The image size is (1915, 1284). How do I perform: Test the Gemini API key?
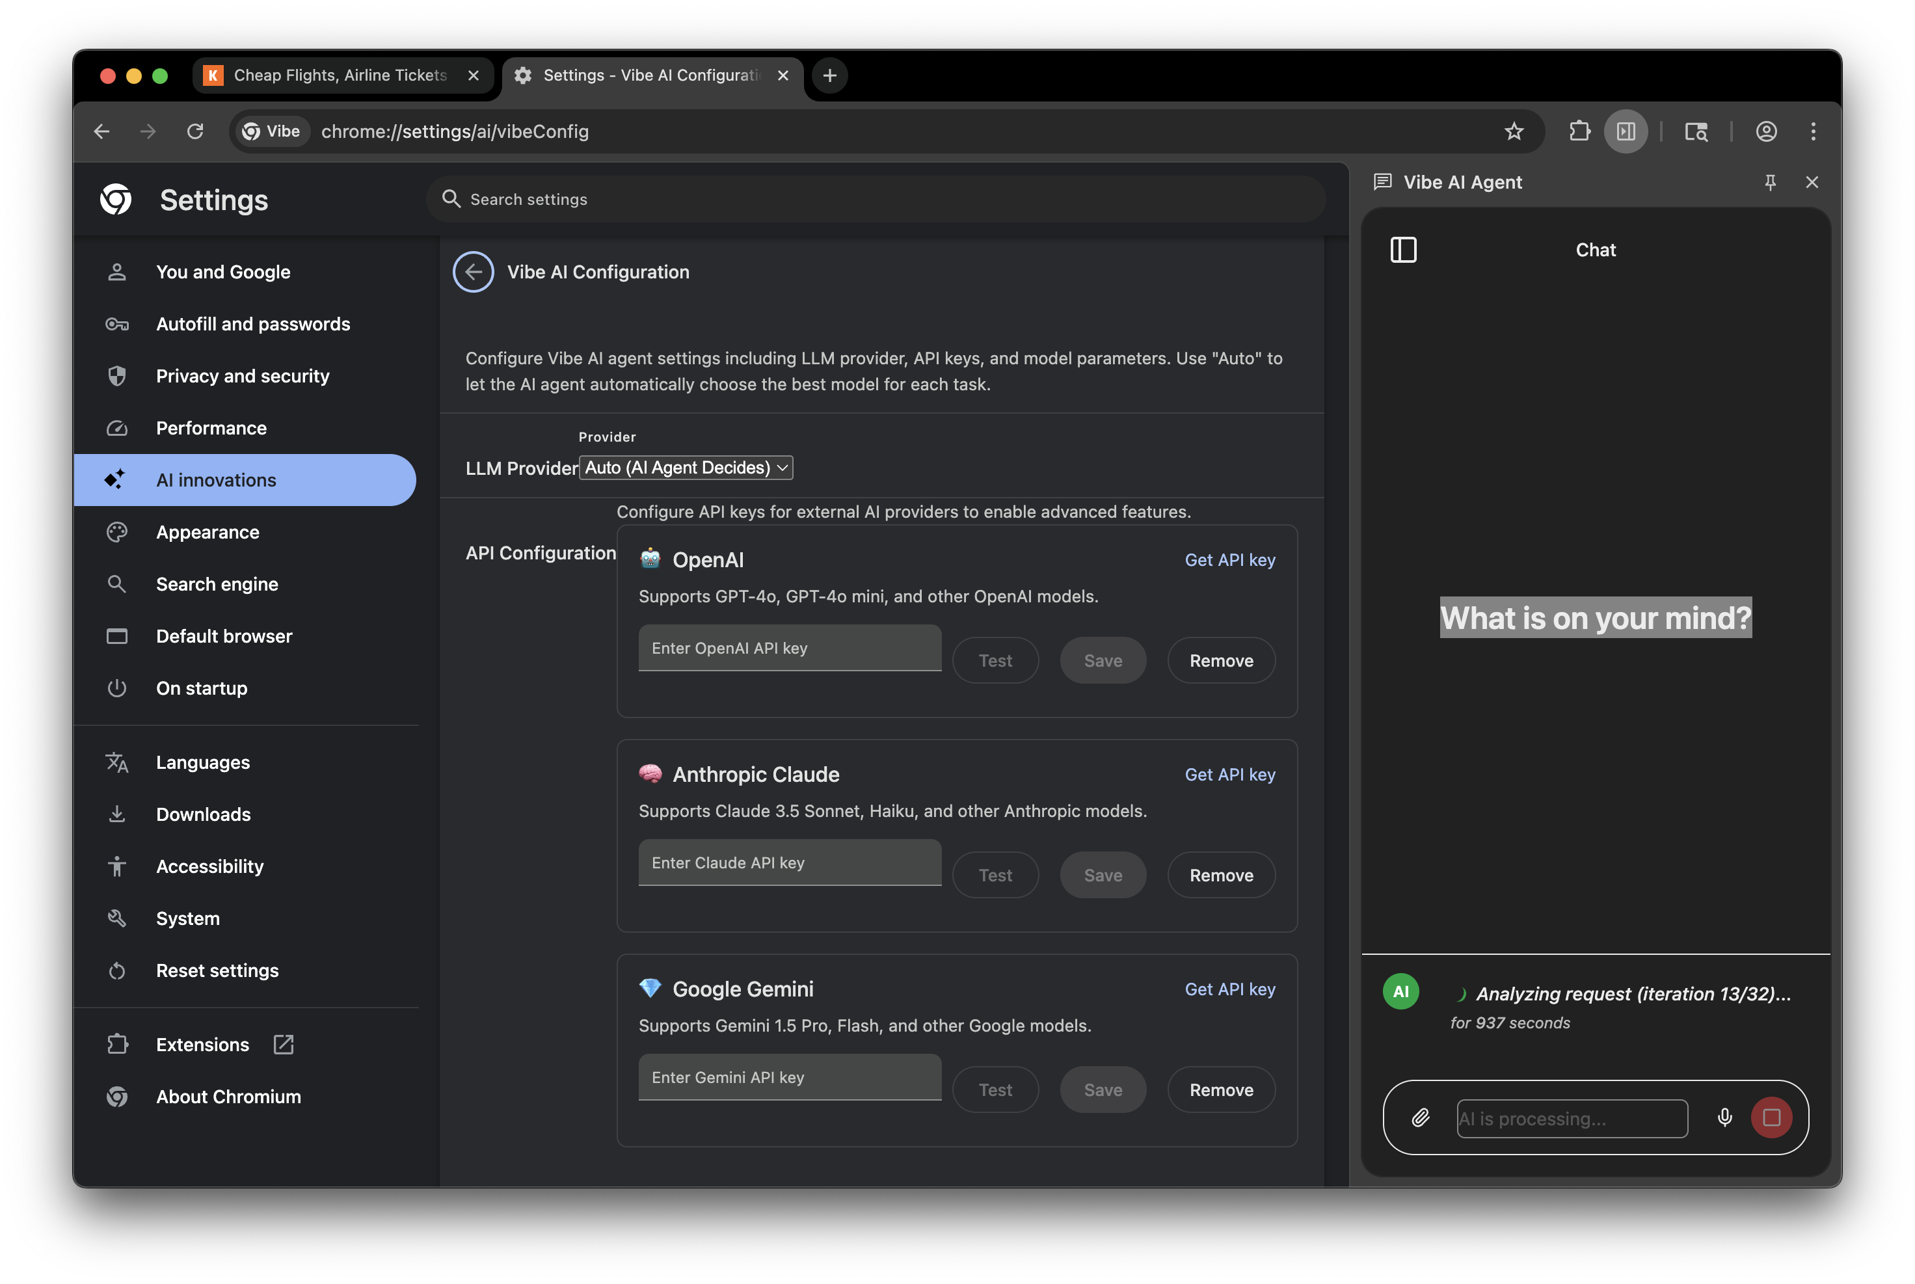click(996, 1089)
